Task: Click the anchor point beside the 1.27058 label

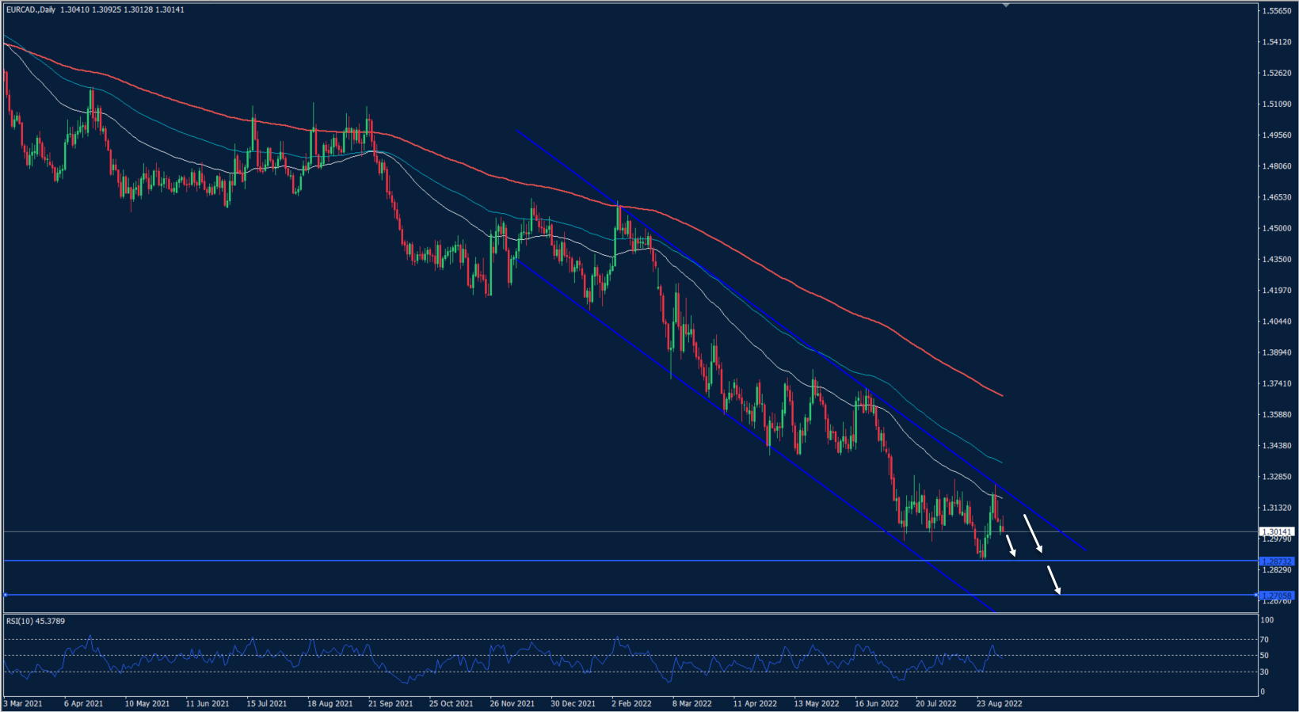Action: 1257,595
